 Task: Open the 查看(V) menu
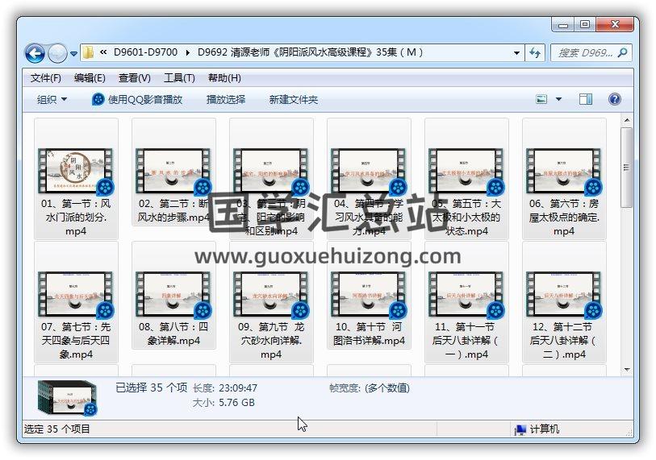134,78
